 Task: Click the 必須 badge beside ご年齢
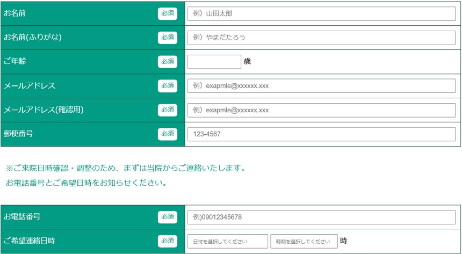(x=168, y=62)
